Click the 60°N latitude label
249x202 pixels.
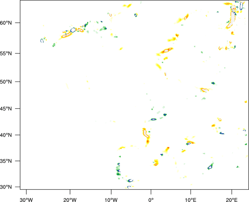coord(6,23)
